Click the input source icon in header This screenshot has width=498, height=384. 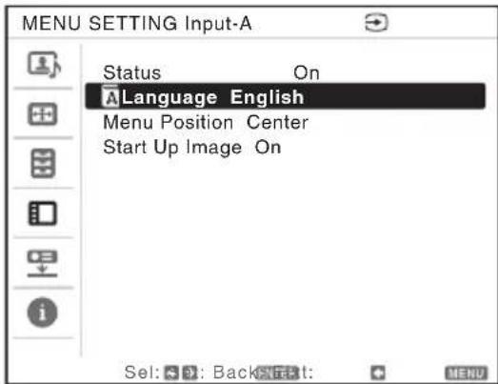[376, 23]
